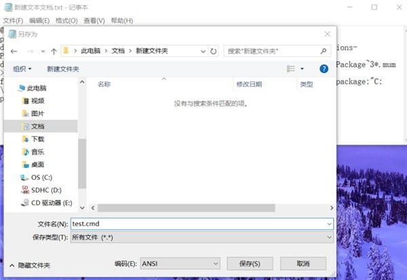
Task: Refresh the folder view
Action: tap(214, 51)
